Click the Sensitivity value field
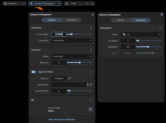Image resolution: width=166 pixels, height=123 pixels. [x=128, y=47]
